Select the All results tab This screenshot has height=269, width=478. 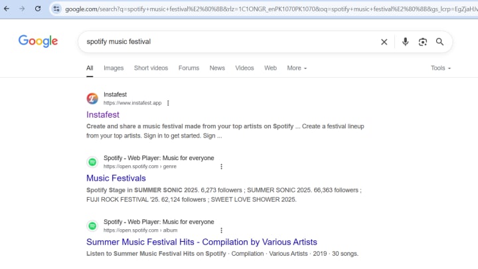click(90, 68)
